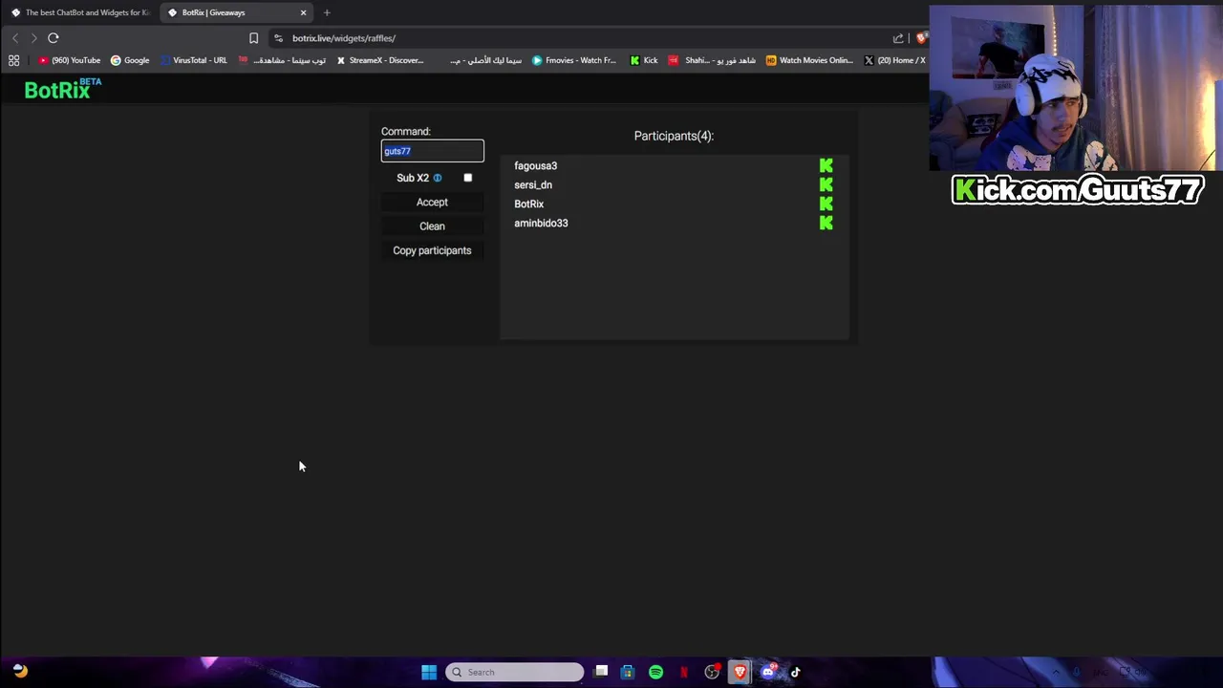Screen dimensions: 1223x688
Task: Switch to 'The best ChatBot and Widgets' tab
Action: 79,12
